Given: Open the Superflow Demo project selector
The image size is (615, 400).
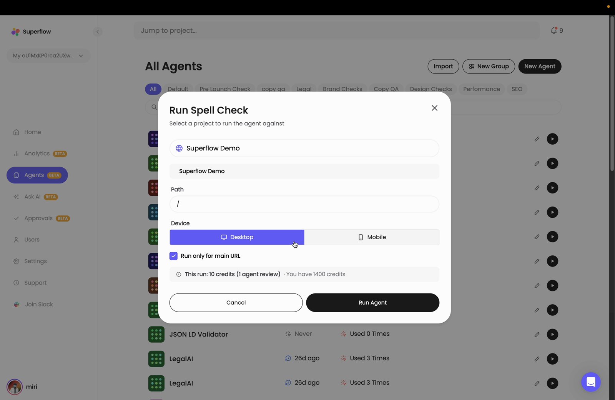Looking at the screenshot, I should pyautogui.click(x=304, y=148).
